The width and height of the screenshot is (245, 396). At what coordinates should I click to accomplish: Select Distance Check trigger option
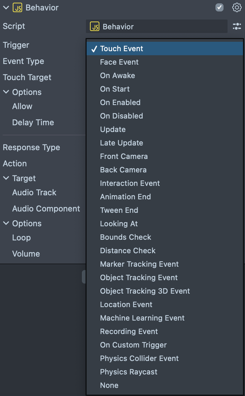pos(128,251)
